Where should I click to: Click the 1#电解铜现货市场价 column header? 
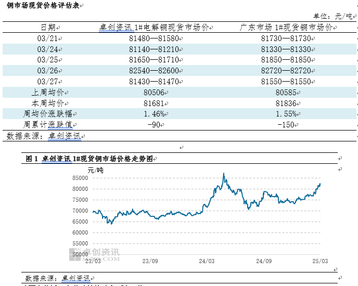(156, 27)
